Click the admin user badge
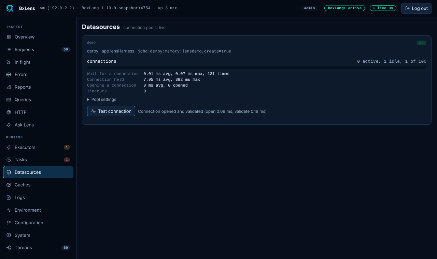Viewport: 437px width, 259px height. (309, 8)
